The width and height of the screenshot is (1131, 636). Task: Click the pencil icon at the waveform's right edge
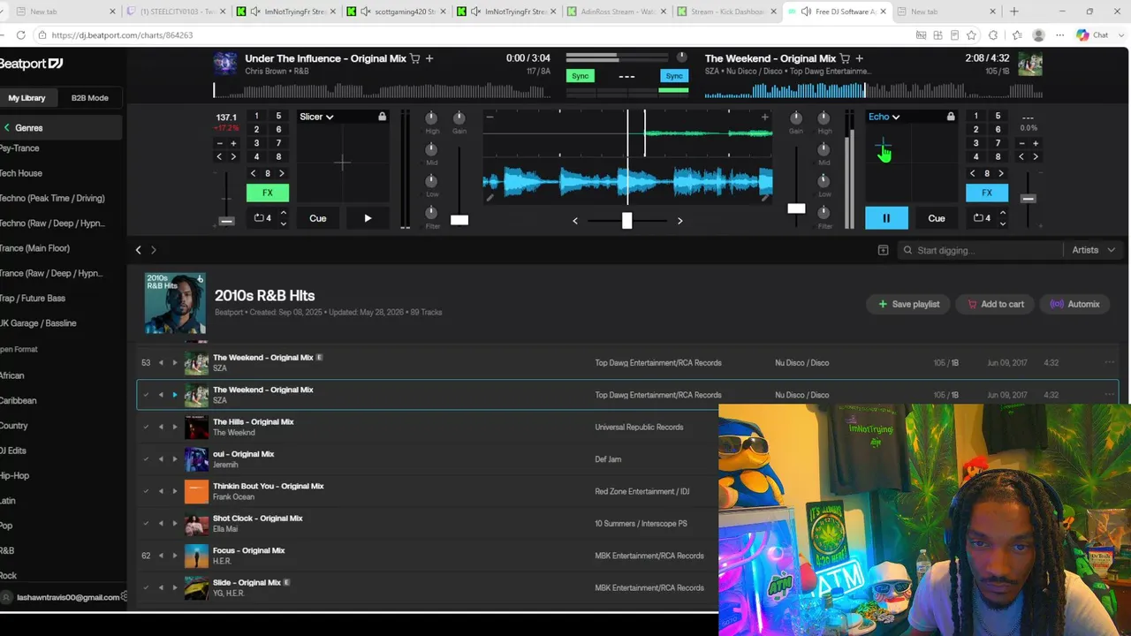tap(765, 198)
